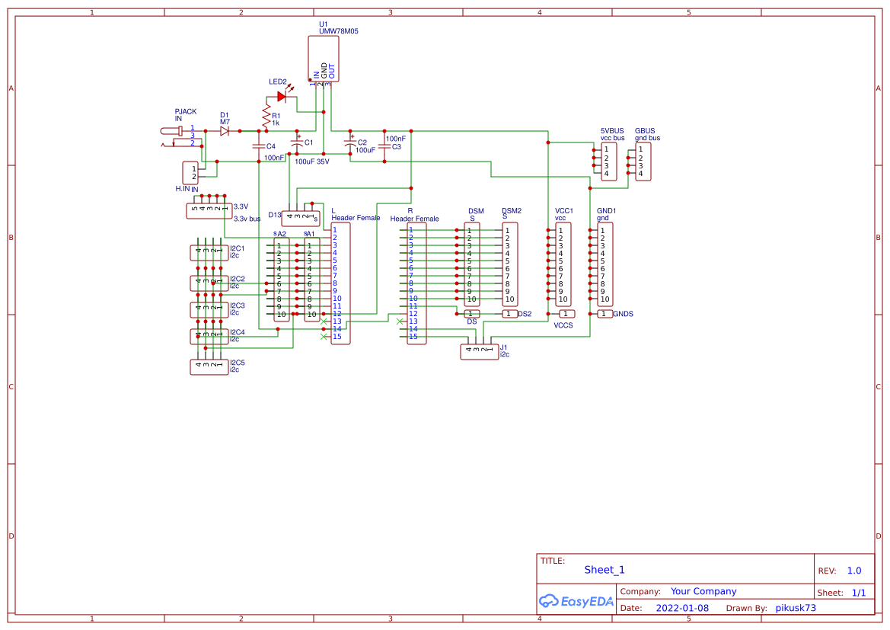Click the L Header Female connector body
The height and width of the screenshot is (630, 890).
(x=340, y=283)
